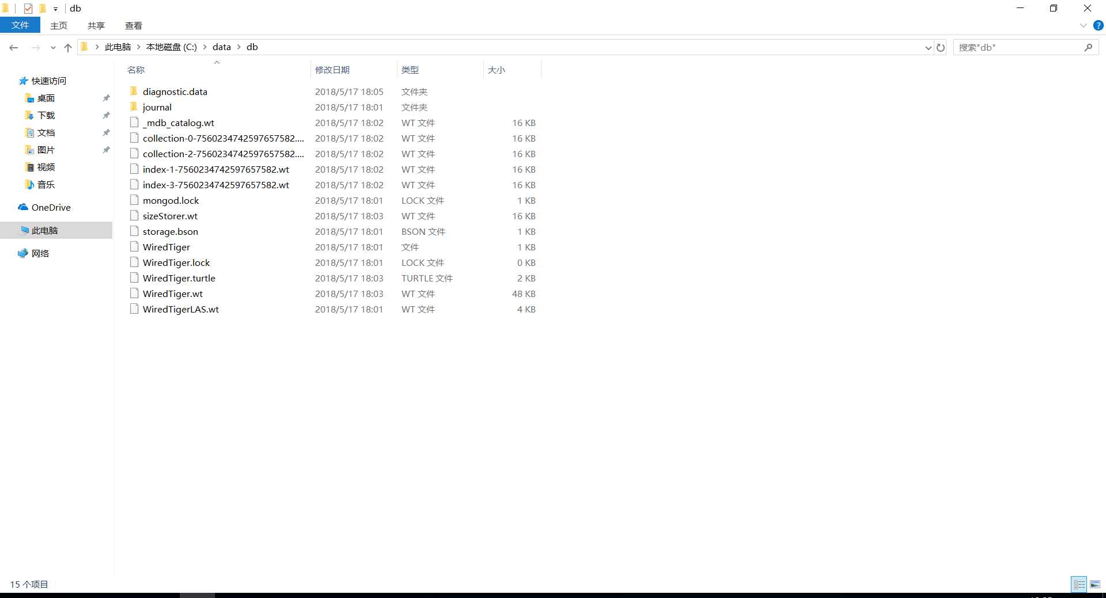The height and width of the screenshot is (598, 1106).
Task: Go up one folder level
Action: [68, 48]
